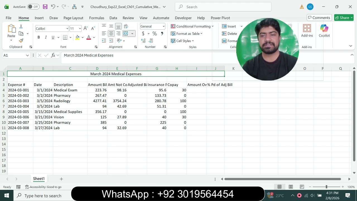Open Copilot from the ribbon
Screen dimensions: 357x201
[x=324, y=31]
